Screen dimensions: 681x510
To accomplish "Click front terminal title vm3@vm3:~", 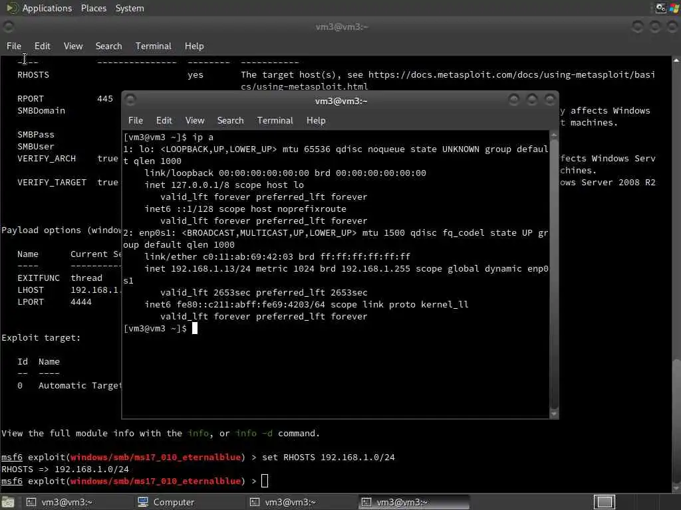I will pos(341,101).
